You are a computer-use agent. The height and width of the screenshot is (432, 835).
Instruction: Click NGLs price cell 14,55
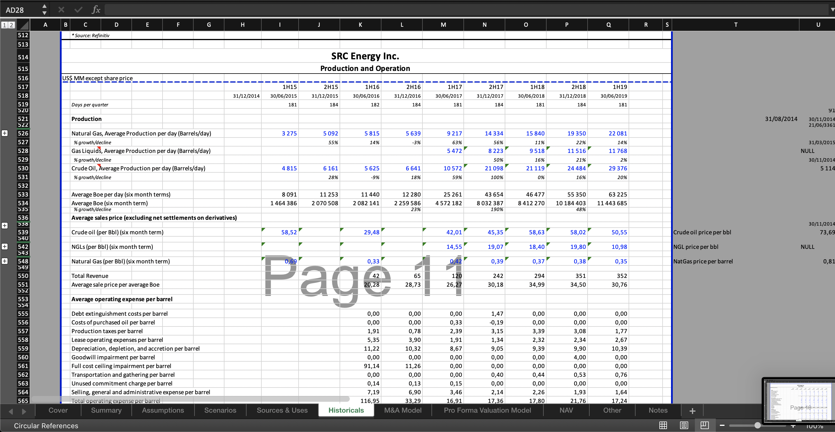(x=454, y=247)
